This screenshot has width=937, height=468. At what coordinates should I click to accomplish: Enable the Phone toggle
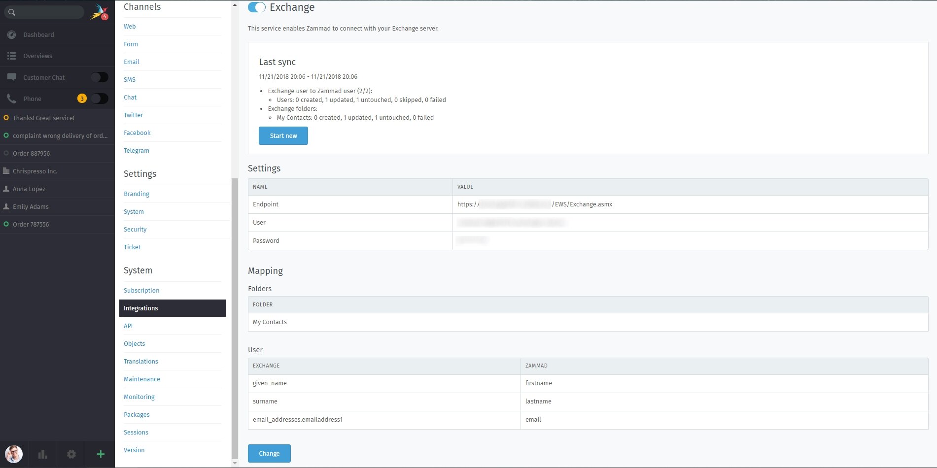(x=99, y=99)
